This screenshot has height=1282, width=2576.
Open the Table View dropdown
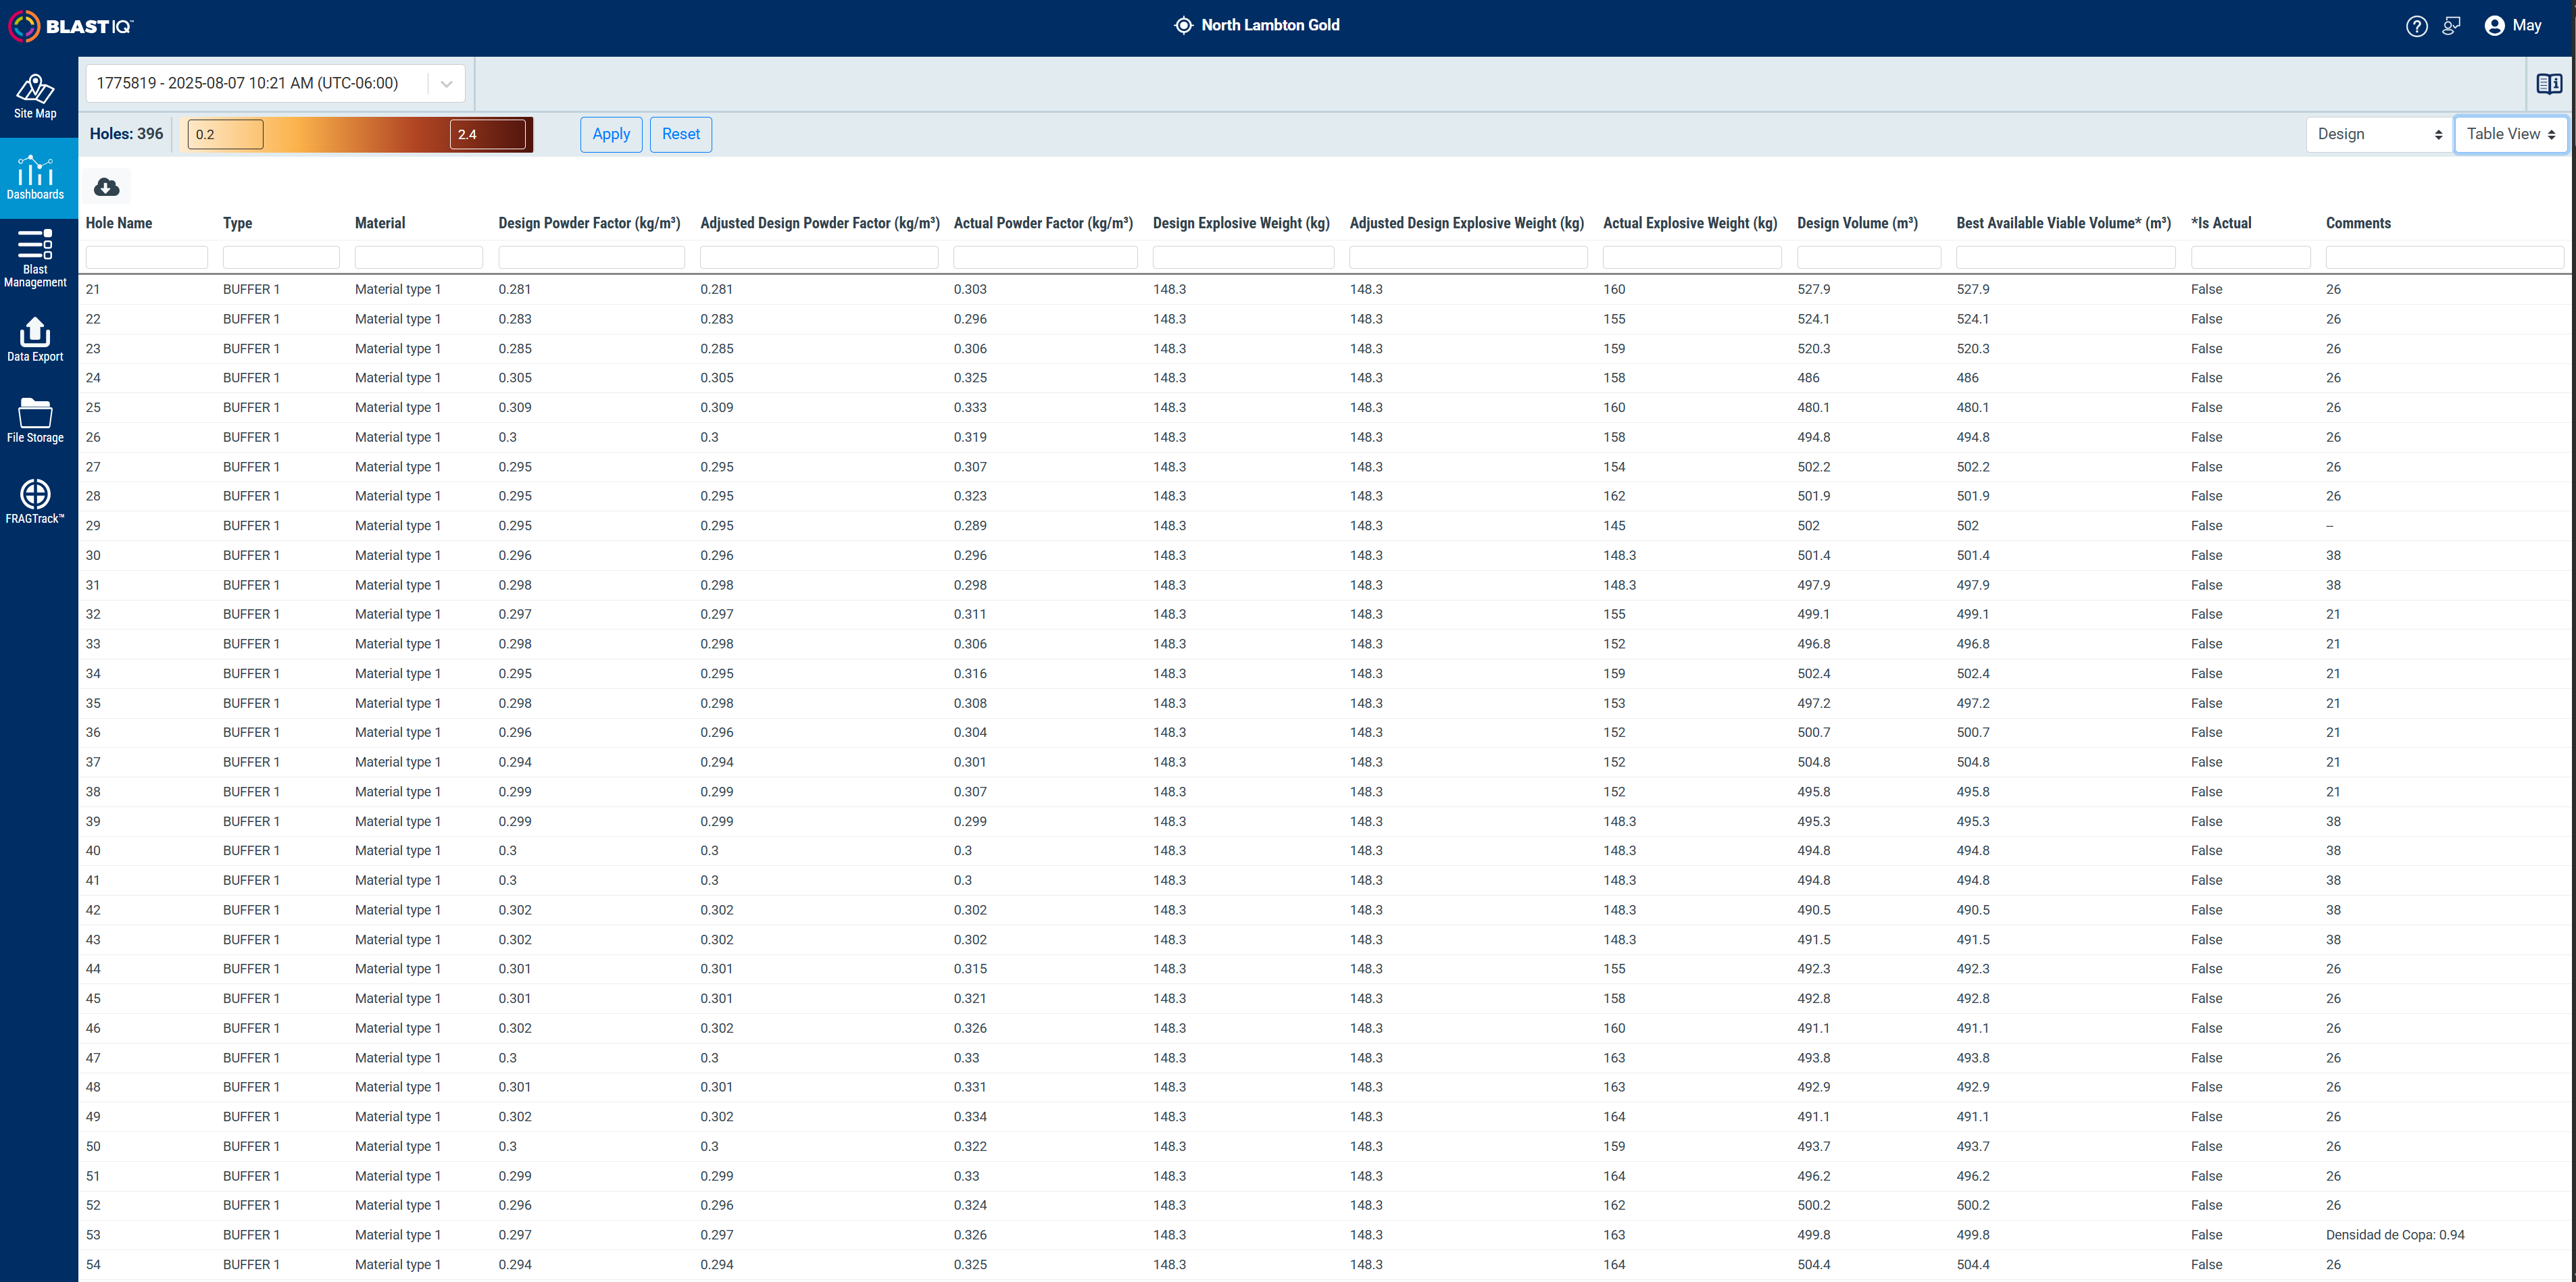(x=2510, y=134)
